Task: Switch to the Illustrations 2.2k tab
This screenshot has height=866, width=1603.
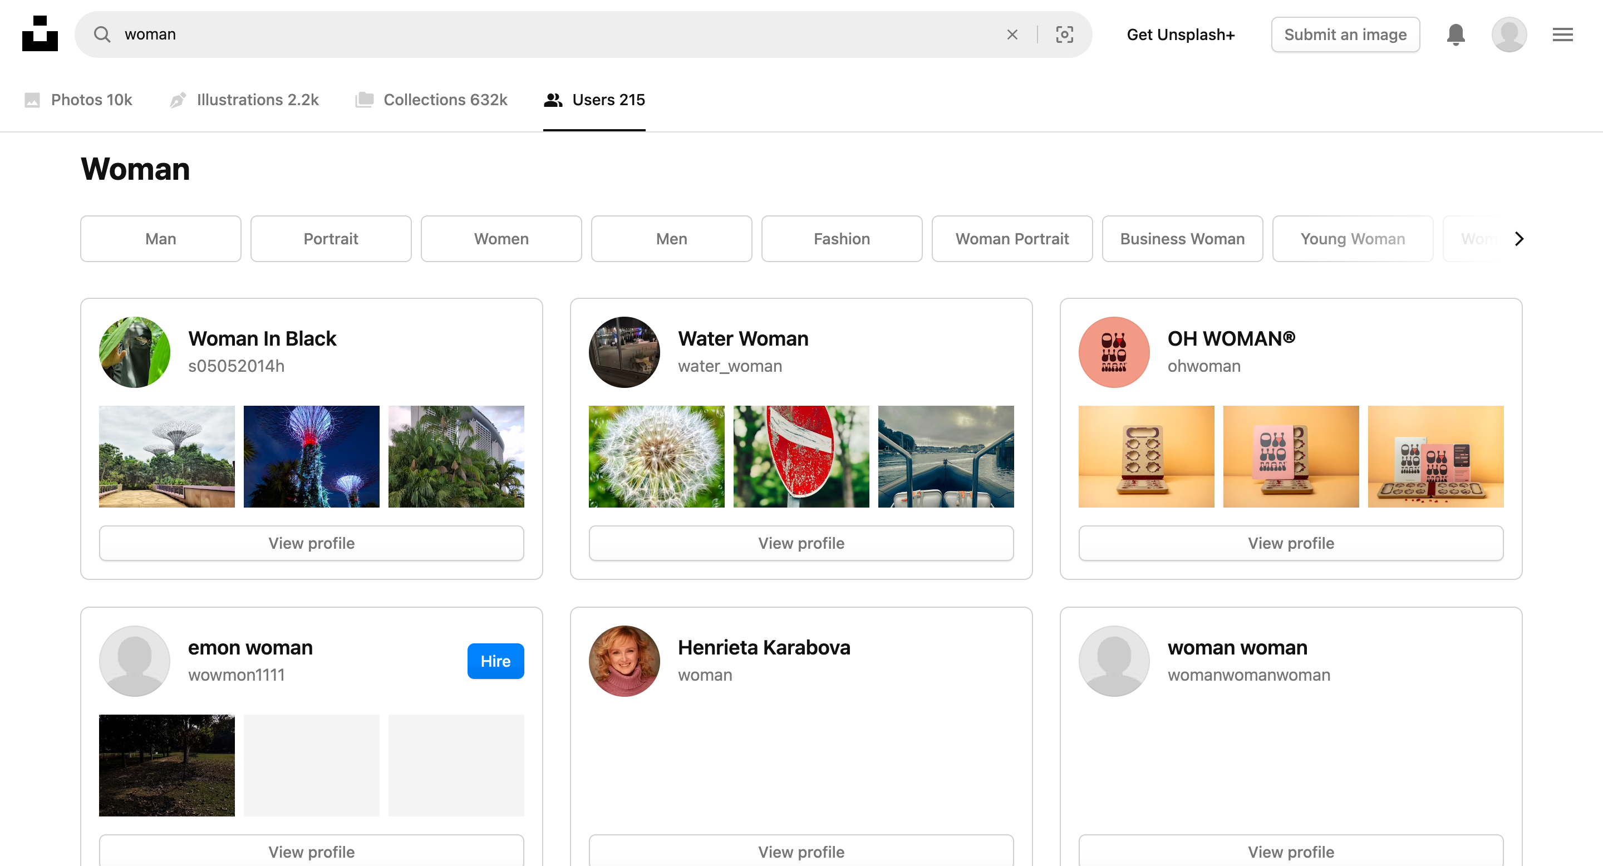Action: [244, 100]
